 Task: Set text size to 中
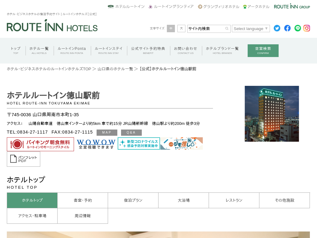171,29
